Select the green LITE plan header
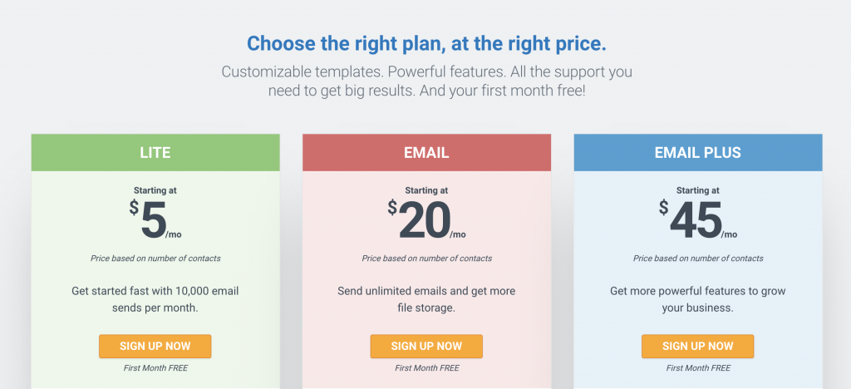Viewport: 851px width, 389px height. [155, 152]
